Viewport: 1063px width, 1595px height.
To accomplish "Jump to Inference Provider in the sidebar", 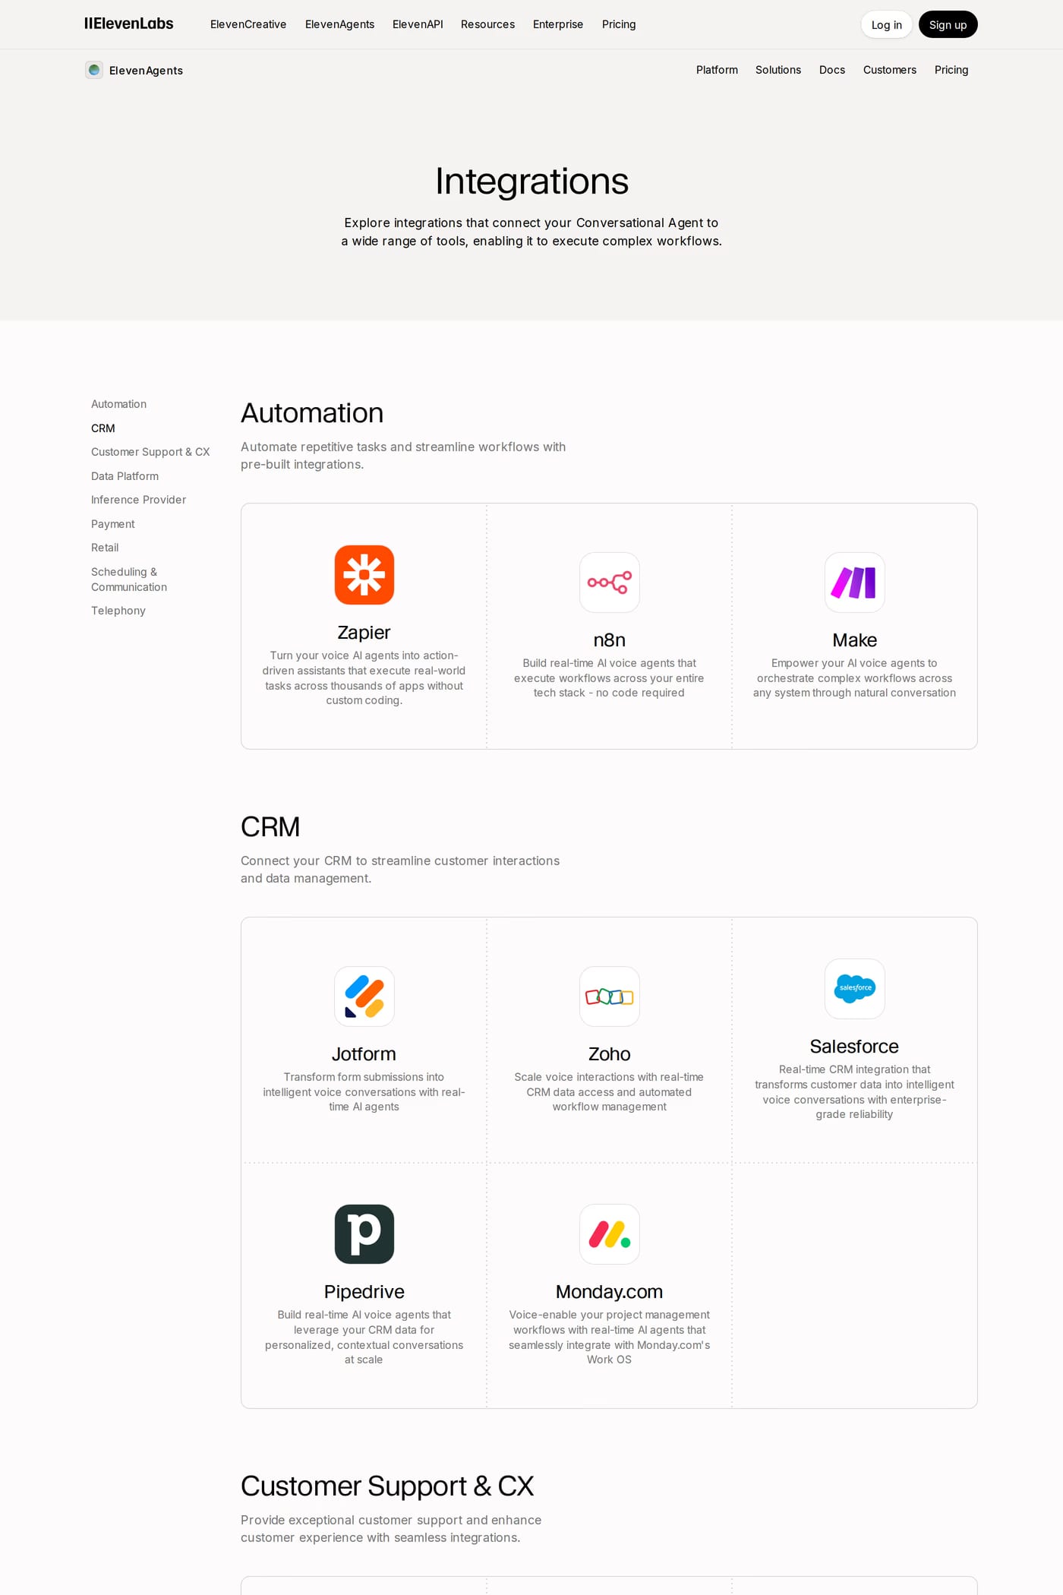I will tap(138, 500).
